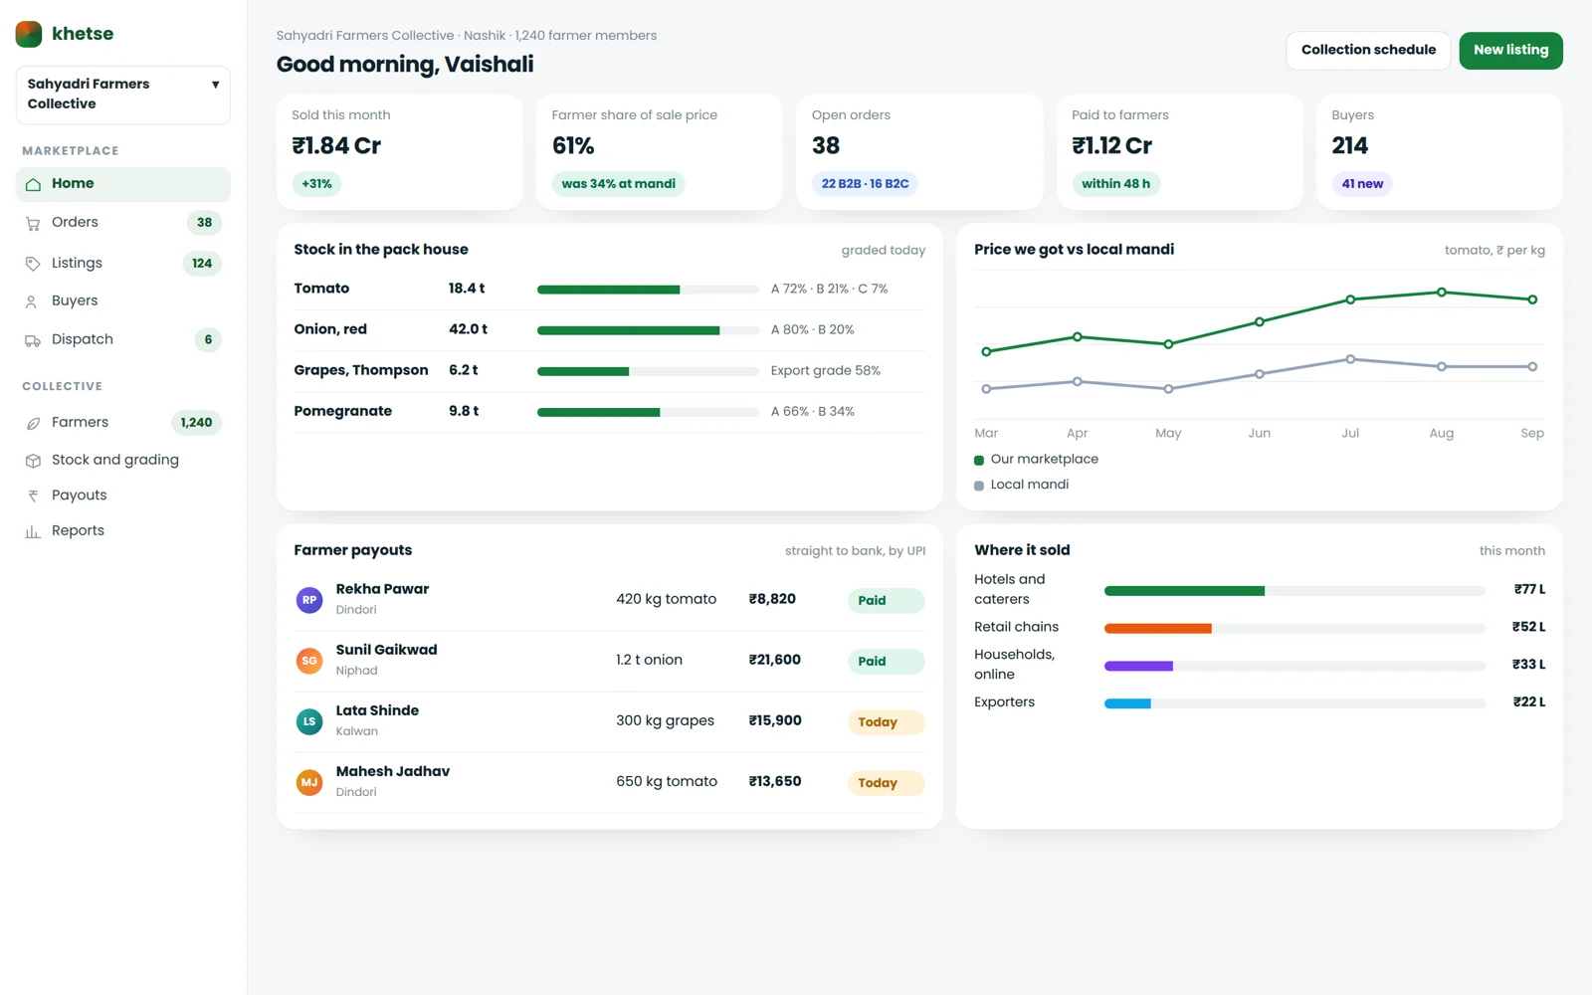Click Sunil Gaikwad's SG avatar
The height and width of the screenshot is (995, 1592).
coord(309,661)
